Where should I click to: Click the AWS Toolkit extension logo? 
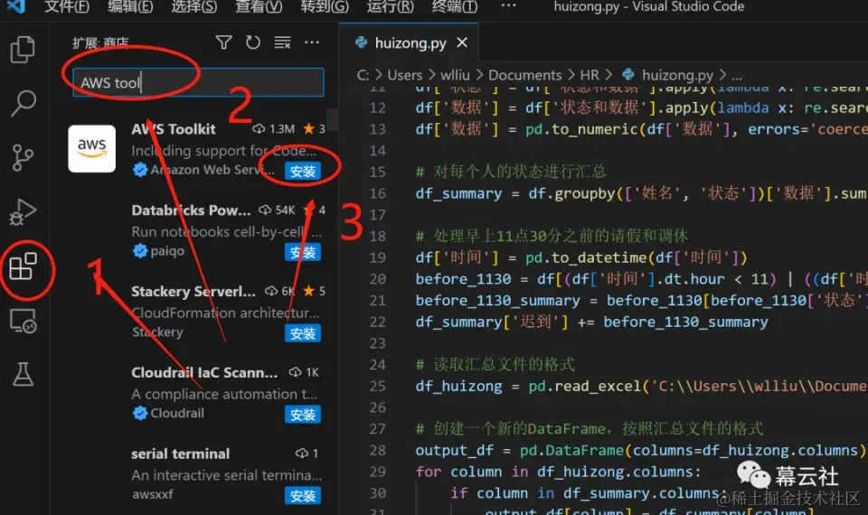point(92,148)
